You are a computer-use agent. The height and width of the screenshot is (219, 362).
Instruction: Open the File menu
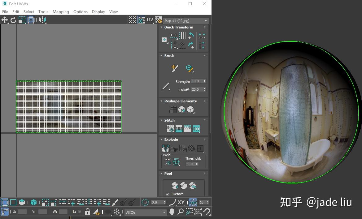[5, 11]
